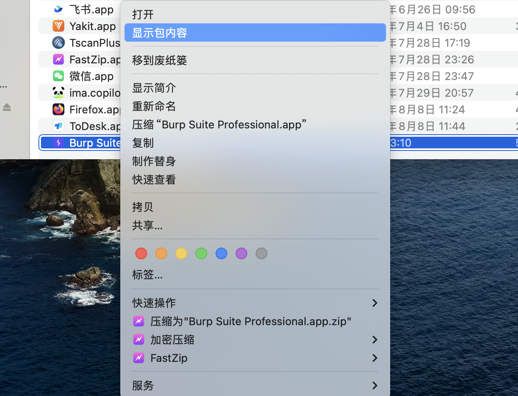Viewport: 518px width, 396px height.
Task: Click icon beside FastZip menu entry
Action: (x=139, y=358)
